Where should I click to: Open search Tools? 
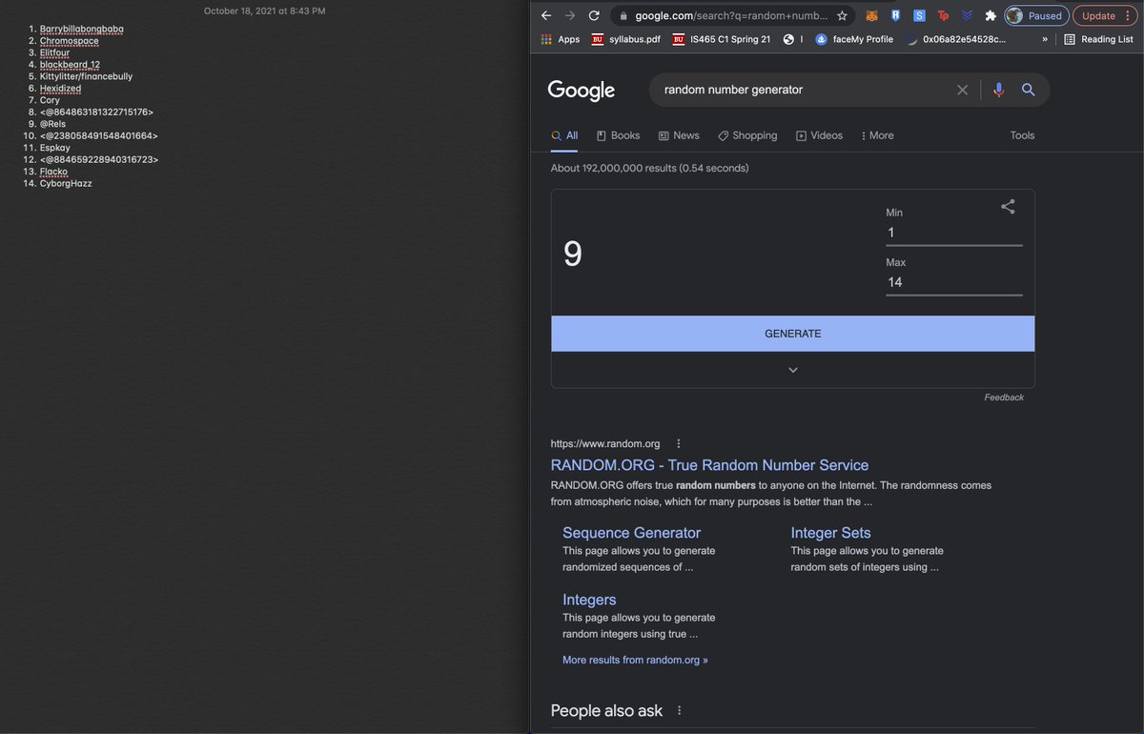coord(1022,135)
